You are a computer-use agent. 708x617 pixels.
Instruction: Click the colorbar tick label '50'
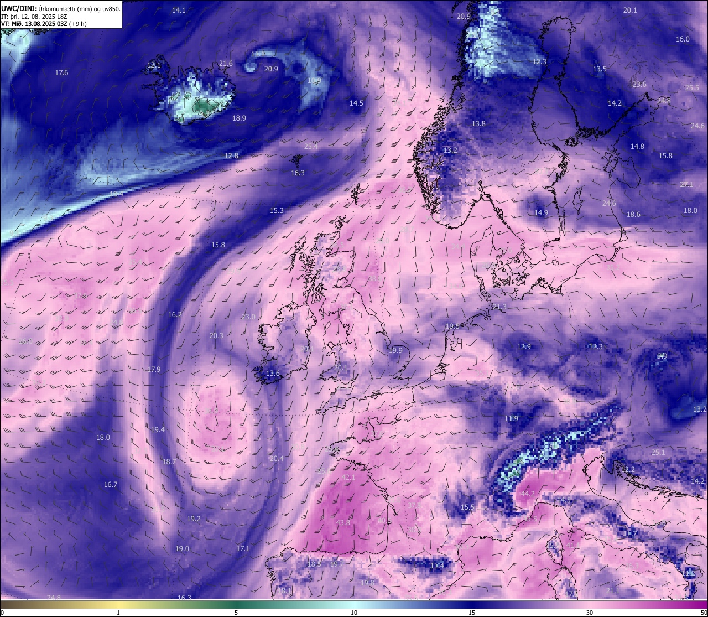[704, 613]
